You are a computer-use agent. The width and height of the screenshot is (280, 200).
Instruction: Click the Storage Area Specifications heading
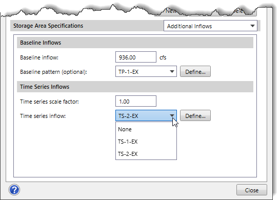click(48, 26)
